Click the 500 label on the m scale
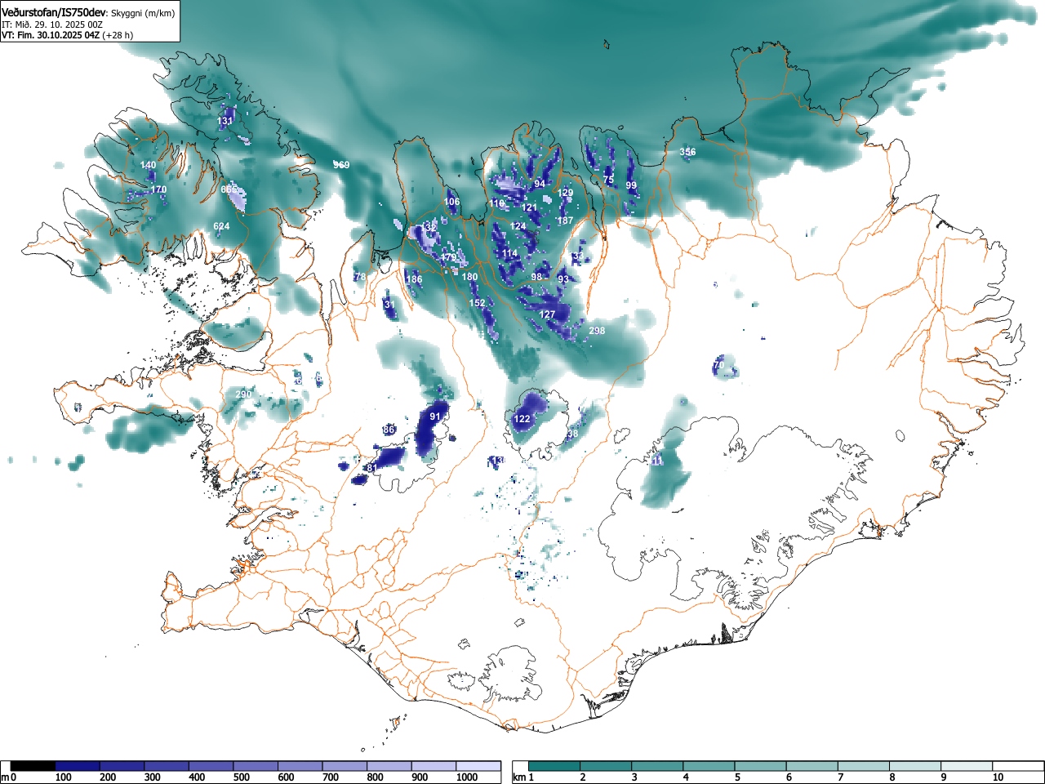This screenshot has height=784, width=1045. pyautogui.click(x=241, y=777)
